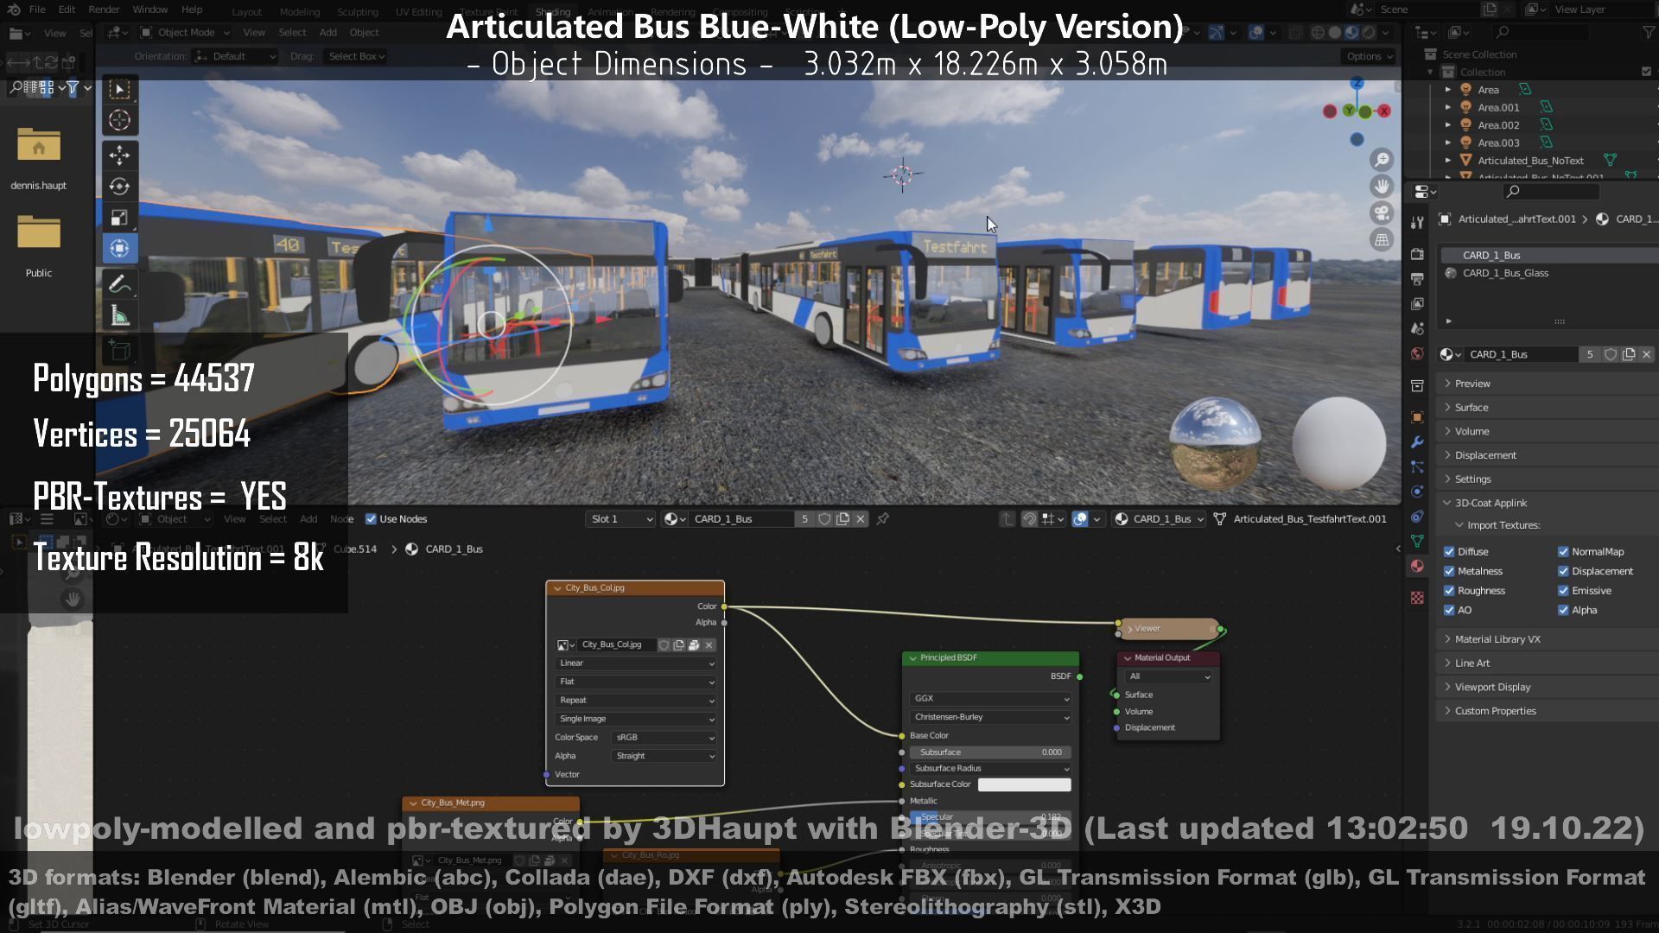Screen dimensions: 1659x933
Task: Click the Blender logo menu icon
Action: pyautogui.click(x=14, y=10)
